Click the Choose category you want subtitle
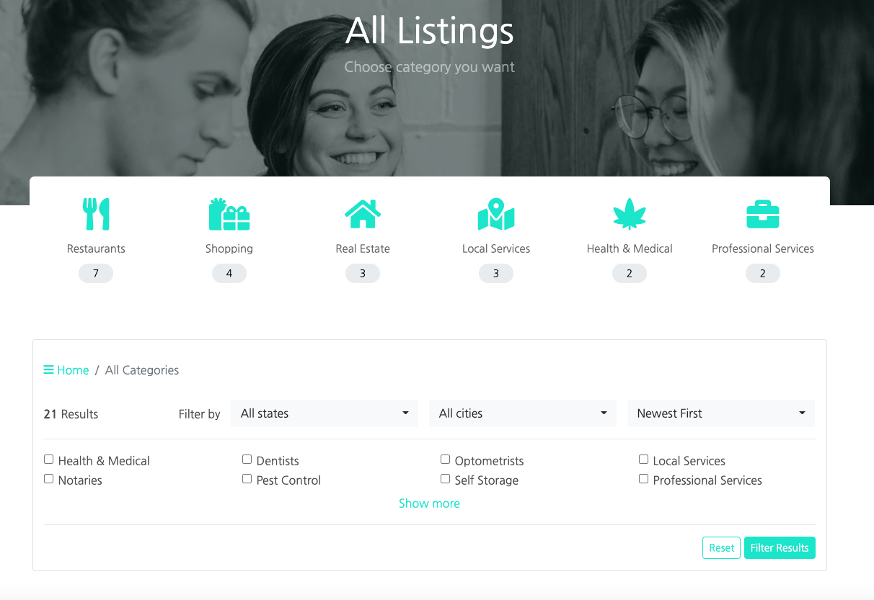This screenshot has height=600, width=874. (430, 67)
